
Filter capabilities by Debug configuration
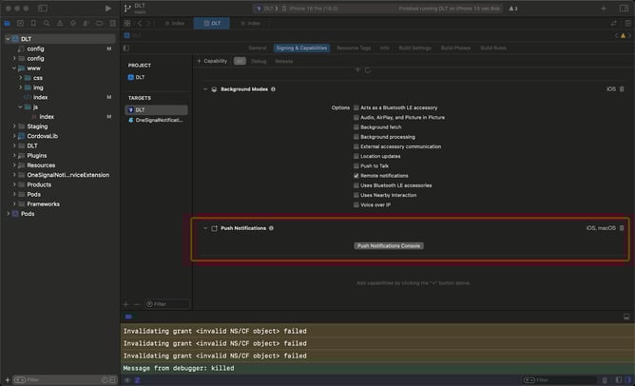point(259,61)
